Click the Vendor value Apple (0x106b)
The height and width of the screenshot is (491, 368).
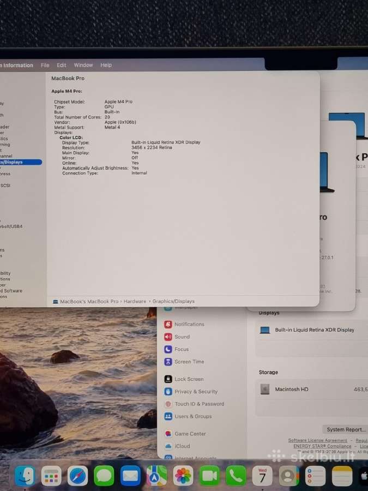[x=120, y=122]
